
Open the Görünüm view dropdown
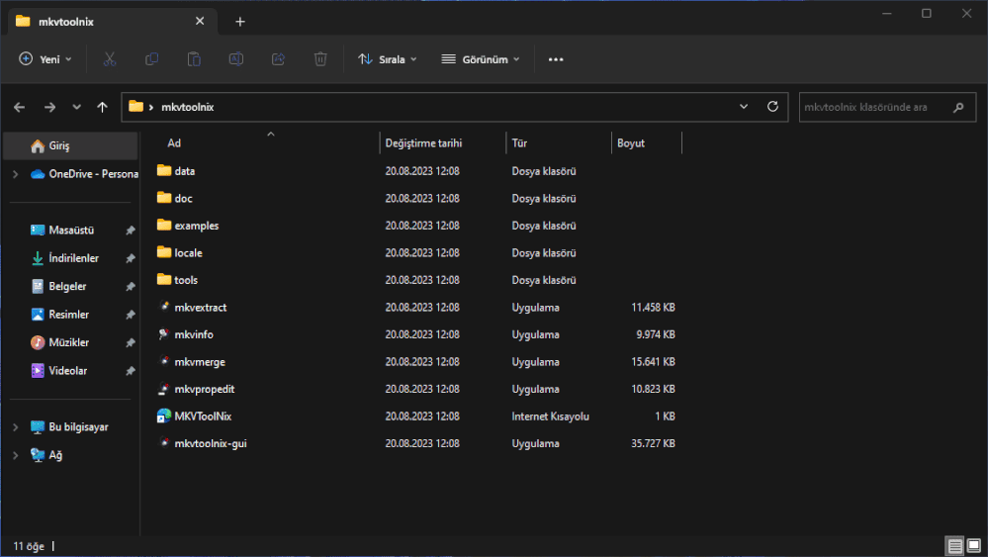click(480, 59)
